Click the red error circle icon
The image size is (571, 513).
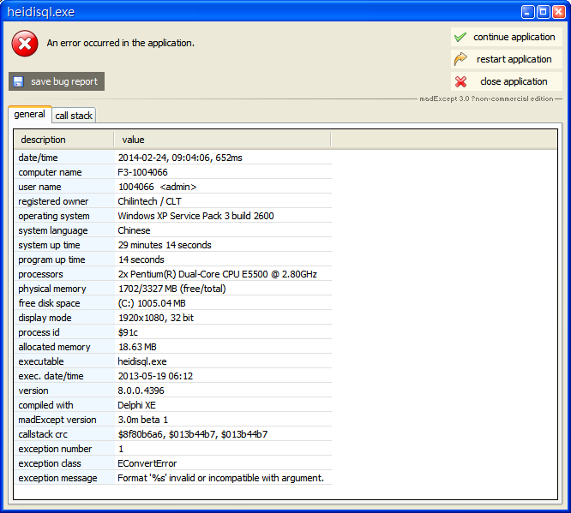[25, 44]
